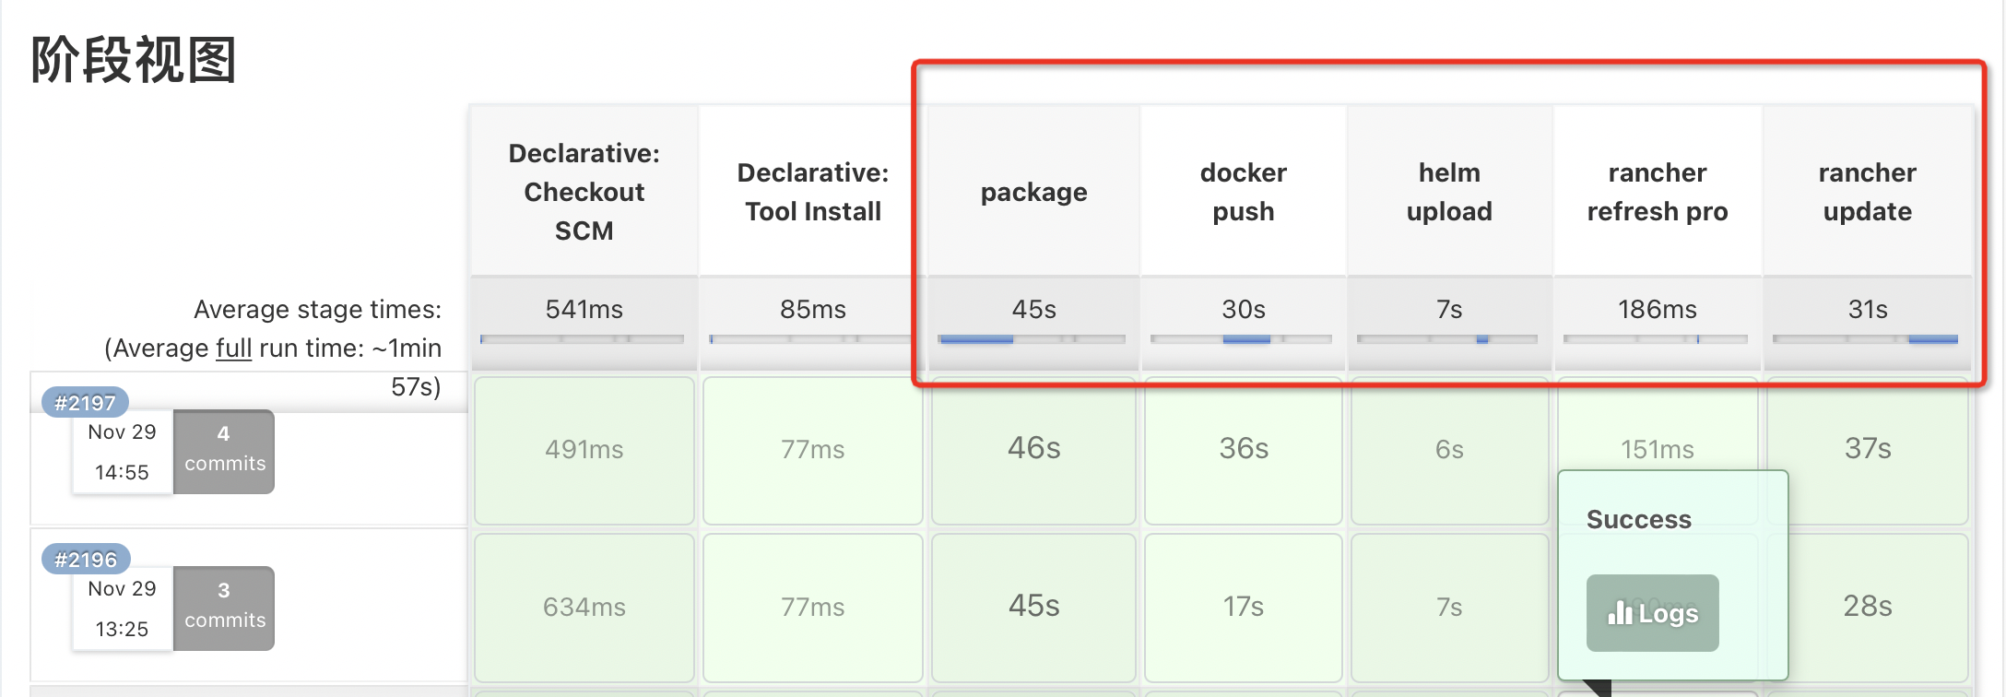
Task: Open build #2196 badge
Action: coord(86,560)
